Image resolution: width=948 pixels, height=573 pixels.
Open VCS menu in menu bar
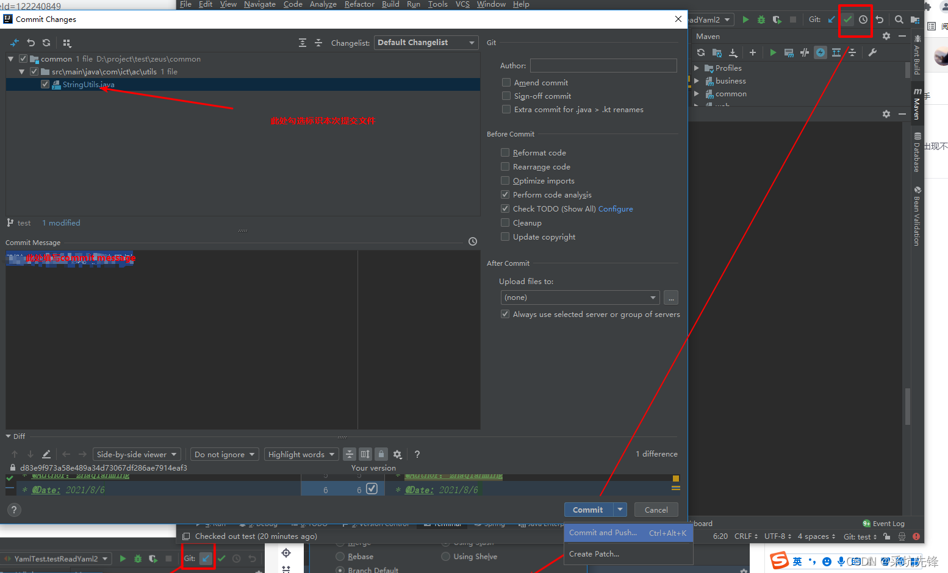point(462,4)
